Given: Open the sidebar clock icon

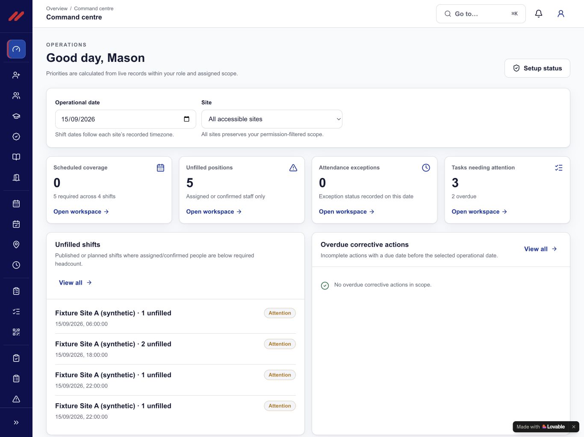Looking at the screenshot, I should tap(16, 265).
